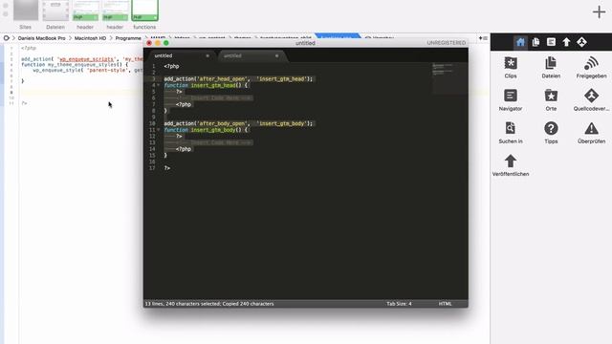Open the Navigator tile in sidebar grid
This screenshot has width=612, height=344.
[511, 100]
